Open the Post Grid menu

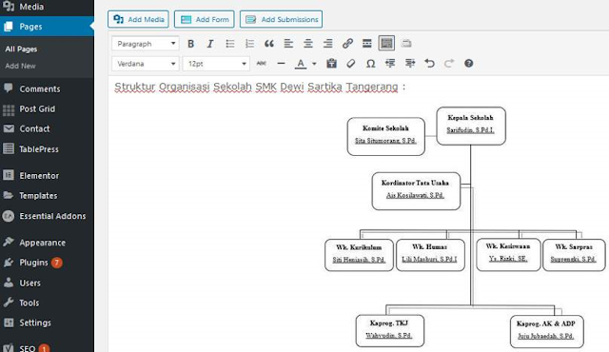pyautogui.click(x=47, y=109)
